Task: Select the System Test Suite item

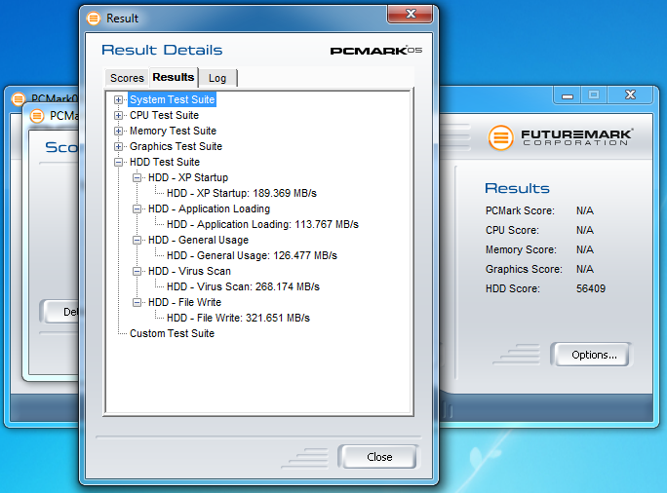Action: click(x=172, y=100)
